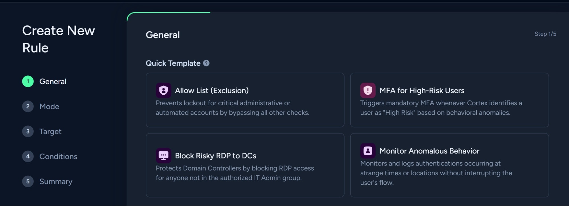This screenshot has width=569, height=206.
Task: Select the General step label
Action: coord(53,81)
